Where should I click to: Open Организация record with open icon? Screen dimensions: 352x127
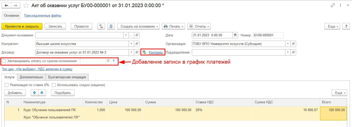click(294, 44)
